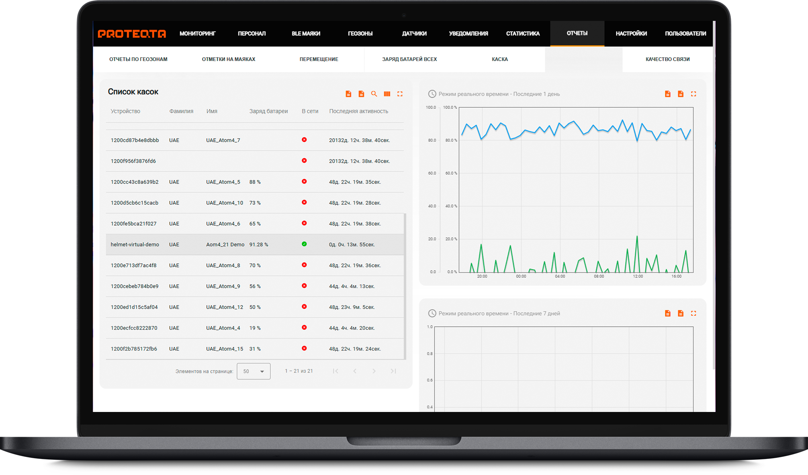Screen dimensions: 808x475
Task: Open fullscreen view of the 1-day chart
Action: tap(693, 94)
